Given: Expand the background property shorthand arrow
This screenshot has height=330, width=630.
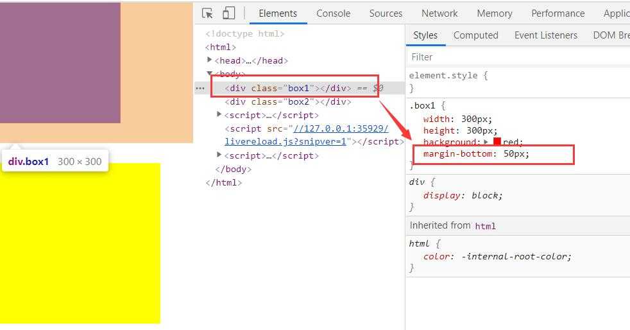Looking at the screenshot, I should pos(486,142).
